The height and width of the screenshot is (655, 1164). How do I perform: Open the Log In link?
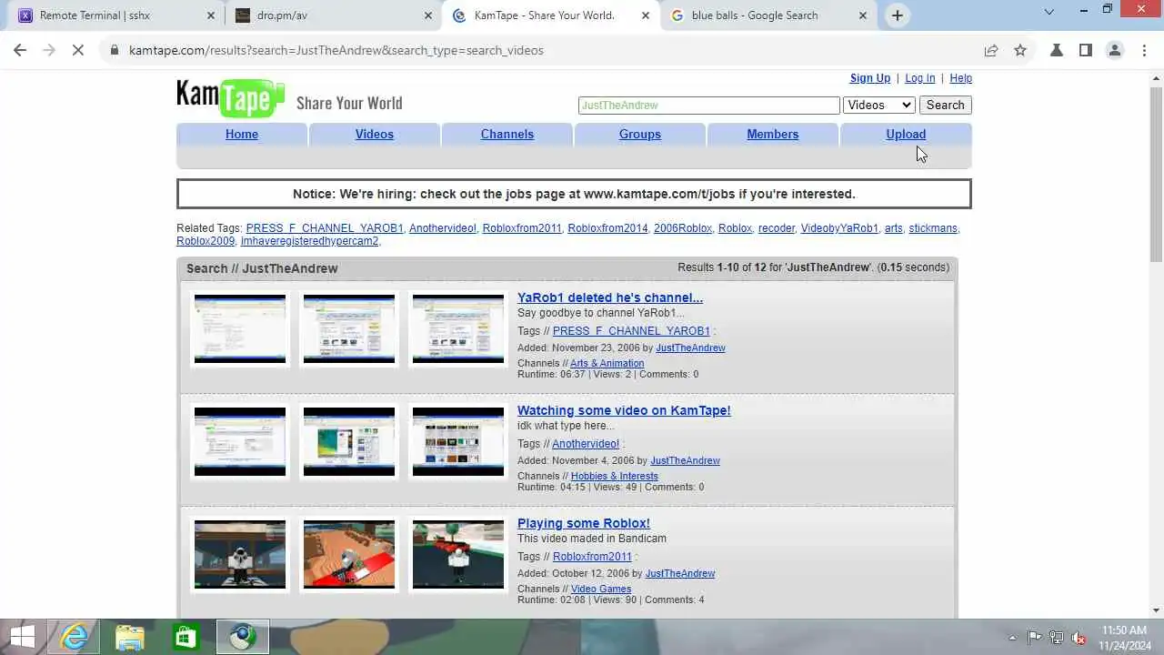coord(919,78)
